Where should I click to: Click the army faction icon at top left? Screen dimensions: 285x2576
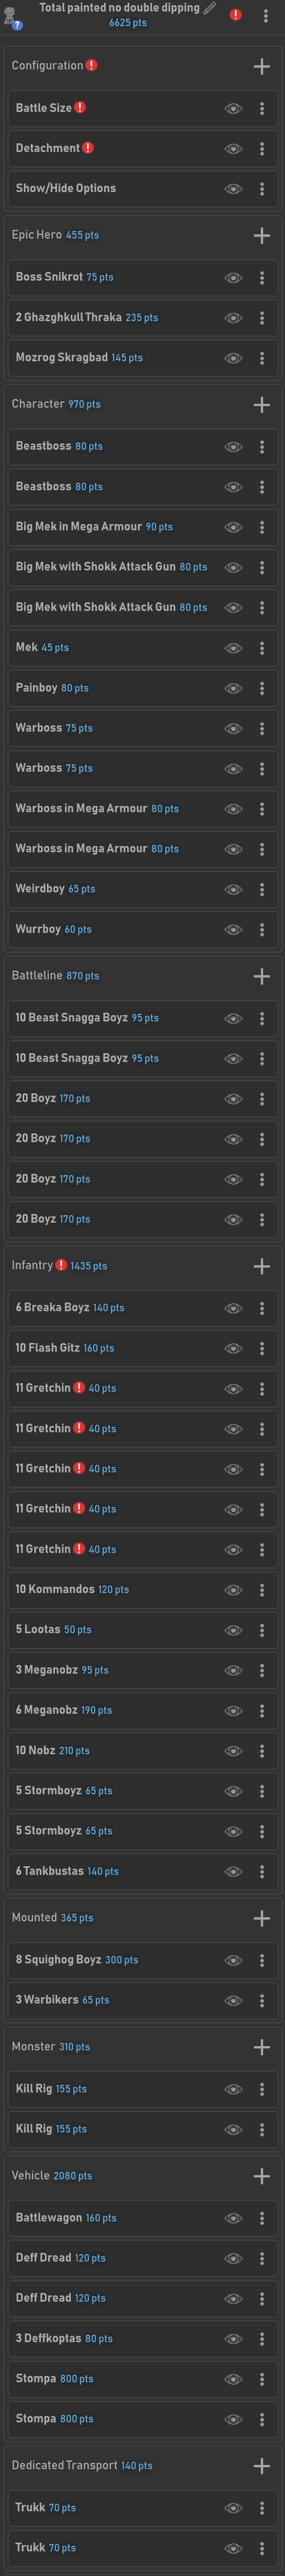[13, 16]
